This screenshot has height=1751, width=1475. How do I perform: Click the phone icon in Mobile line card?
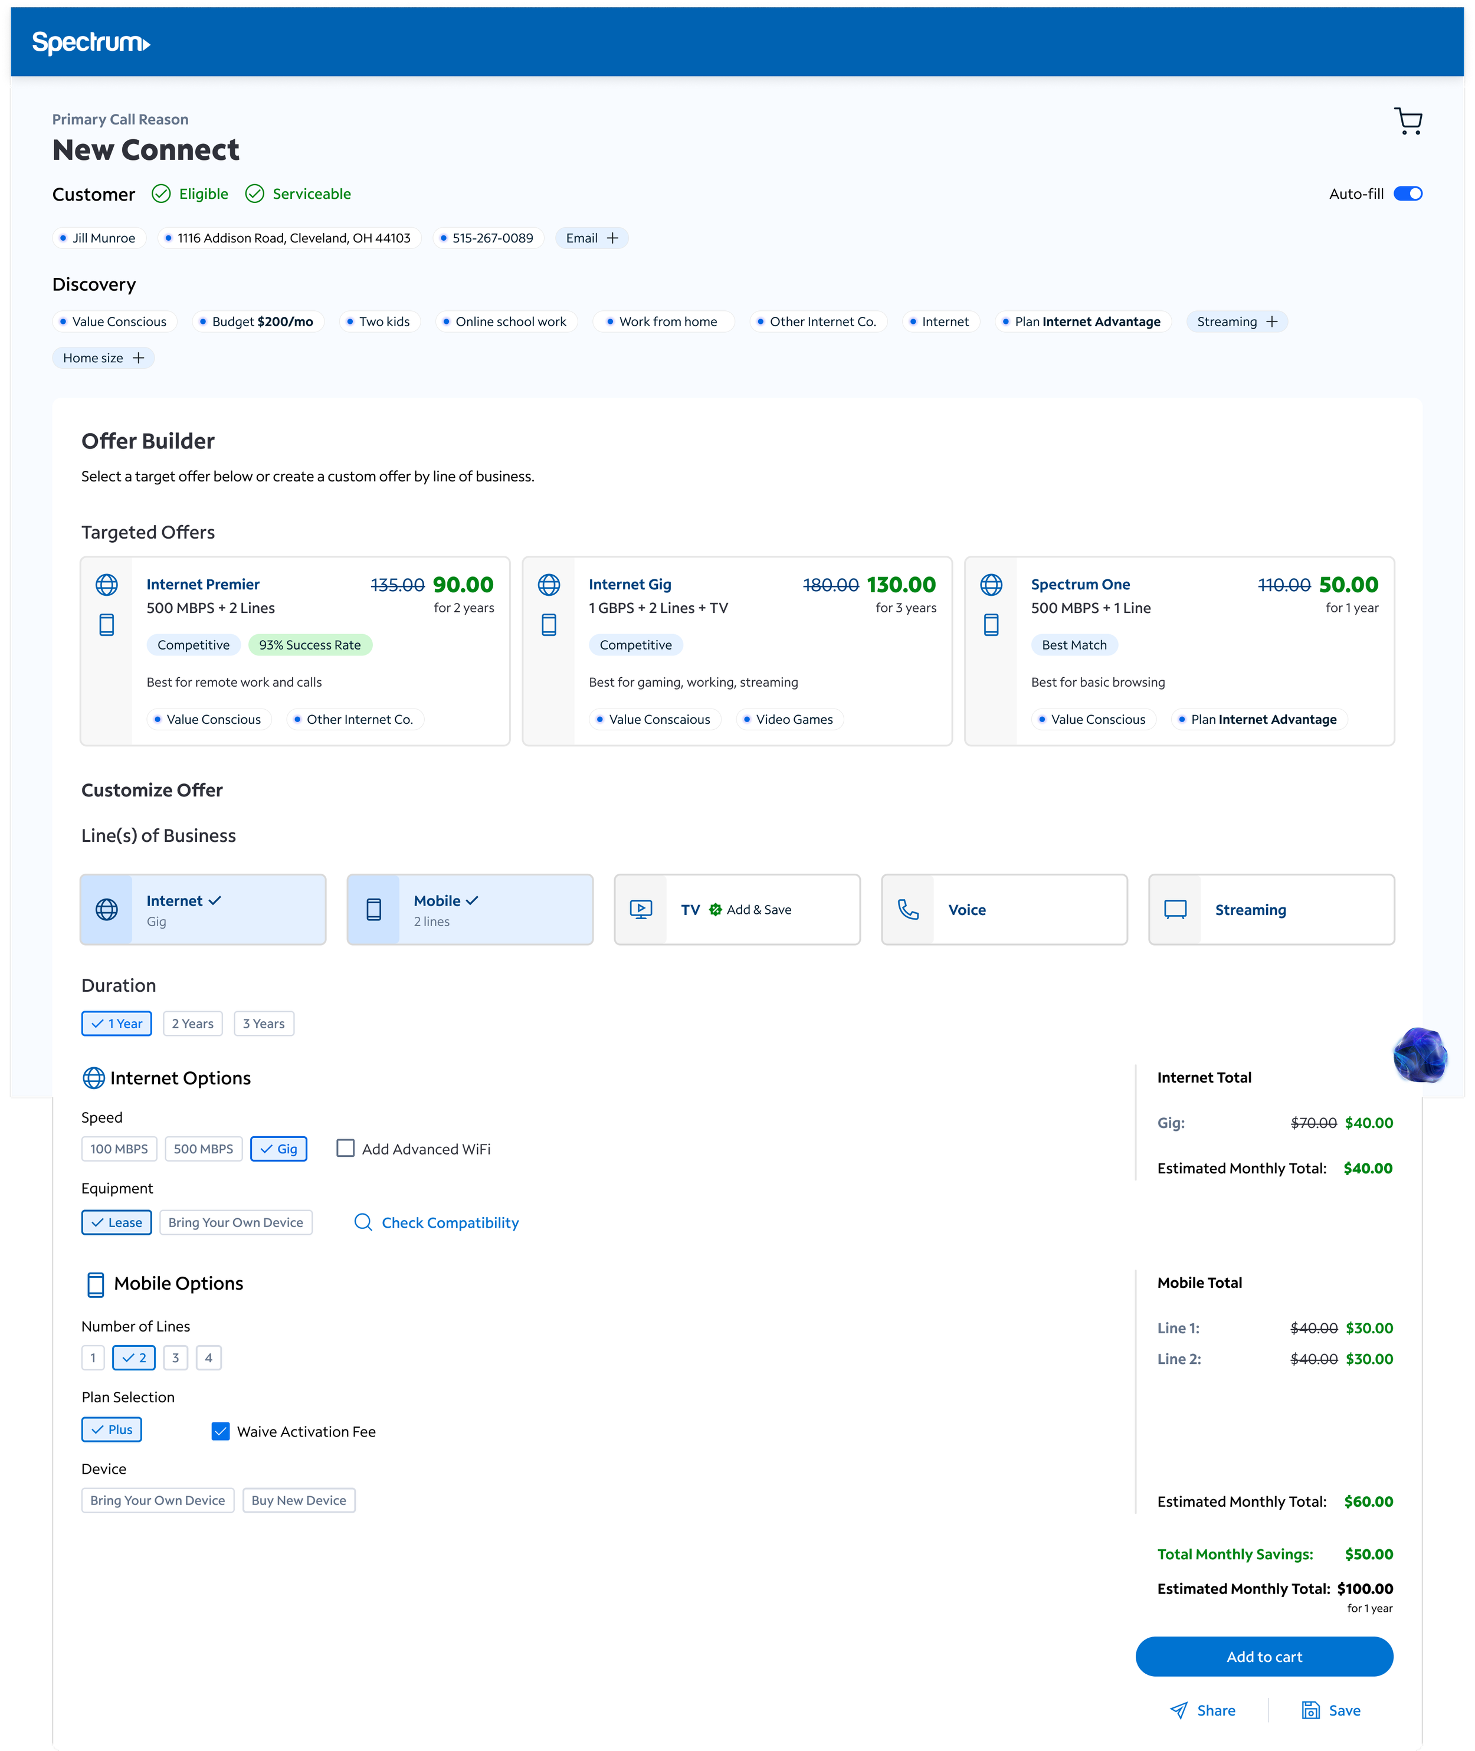[374, 909]
